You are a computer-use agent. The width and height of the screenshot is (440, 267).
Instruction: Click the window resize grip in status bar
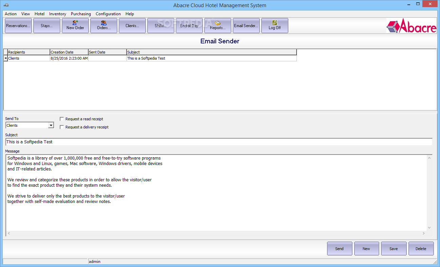click(x=435, y=262)
